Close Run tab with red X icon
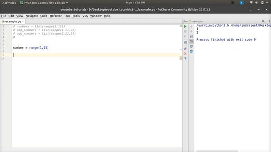 tap(185, 54)
